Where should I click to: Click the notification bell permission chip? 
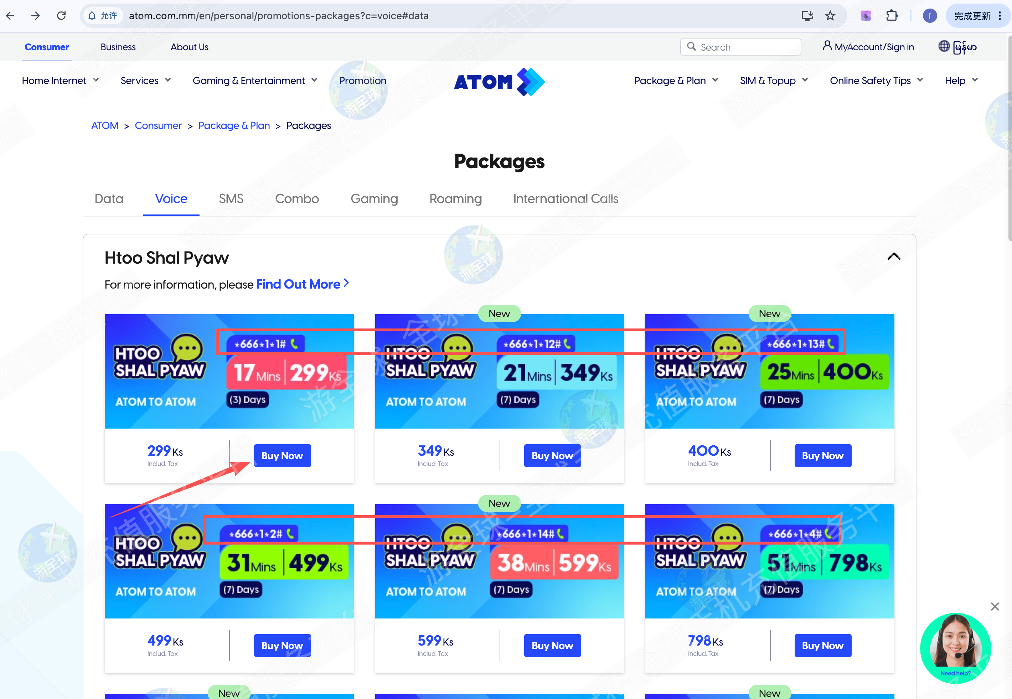(103, 16)
